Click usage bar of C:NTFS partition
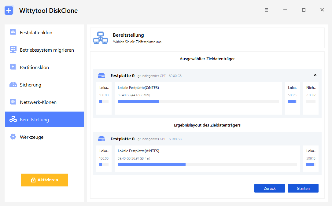This screenshot has width=332, height=206. pyautogui.click(x=198, y=101)
